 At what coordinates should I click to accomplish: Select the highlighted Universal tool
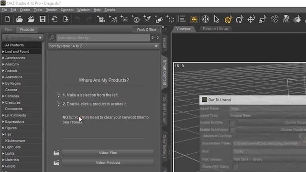point(228,19)
